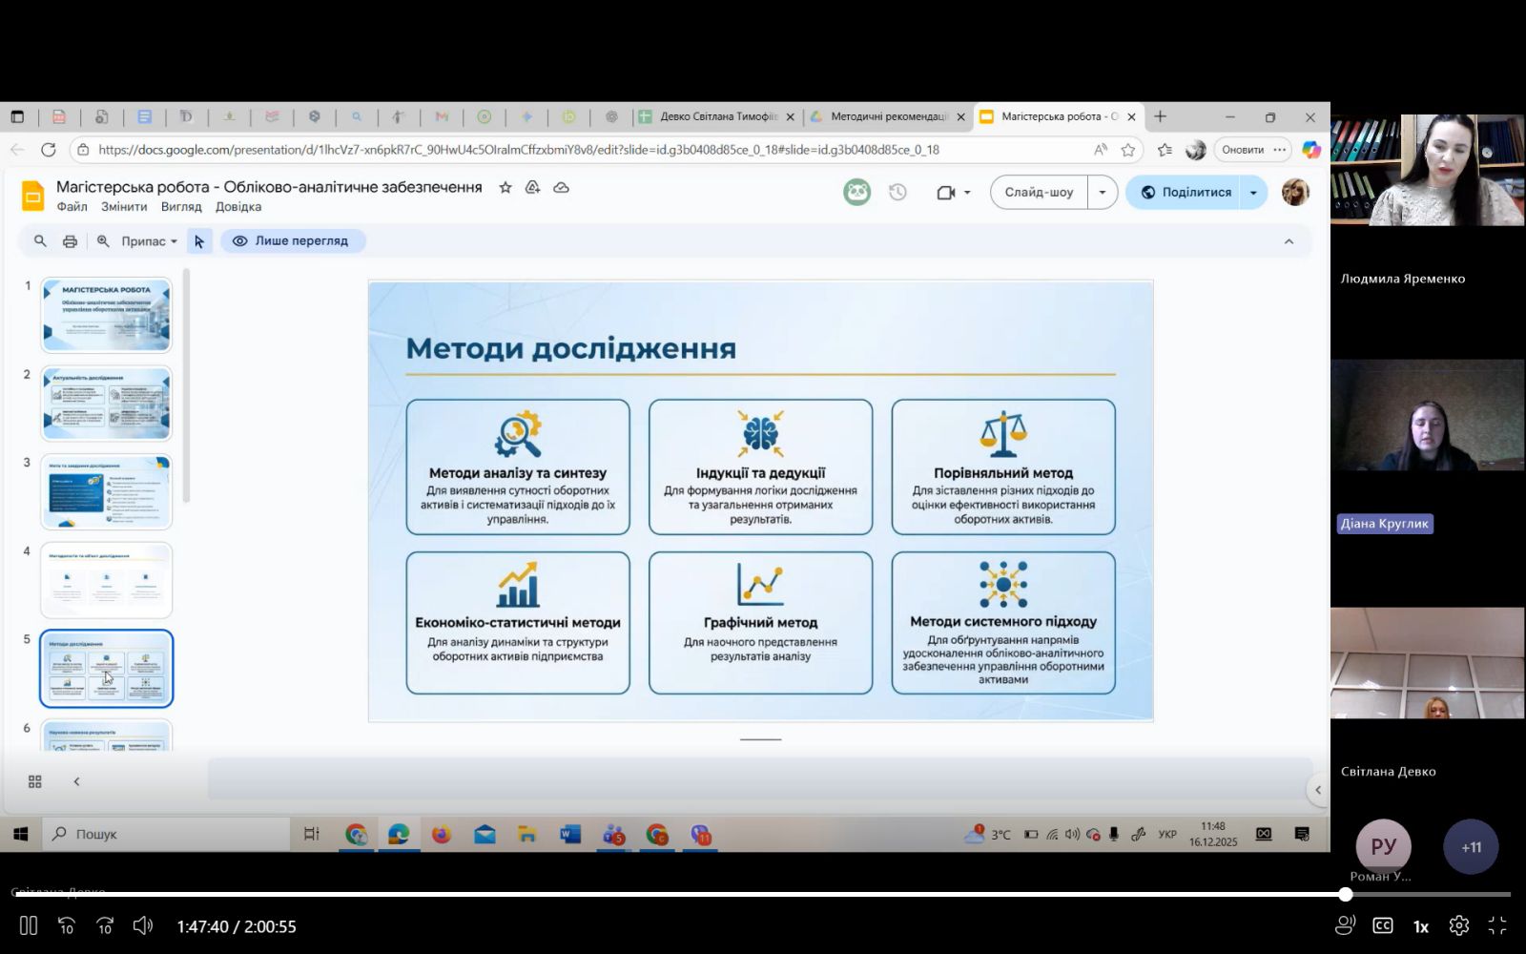Expand the Слайд-шоу dropdown arrow
Image resolution: width=1526 pixels, height=954 pixels.
point(1102,193)
